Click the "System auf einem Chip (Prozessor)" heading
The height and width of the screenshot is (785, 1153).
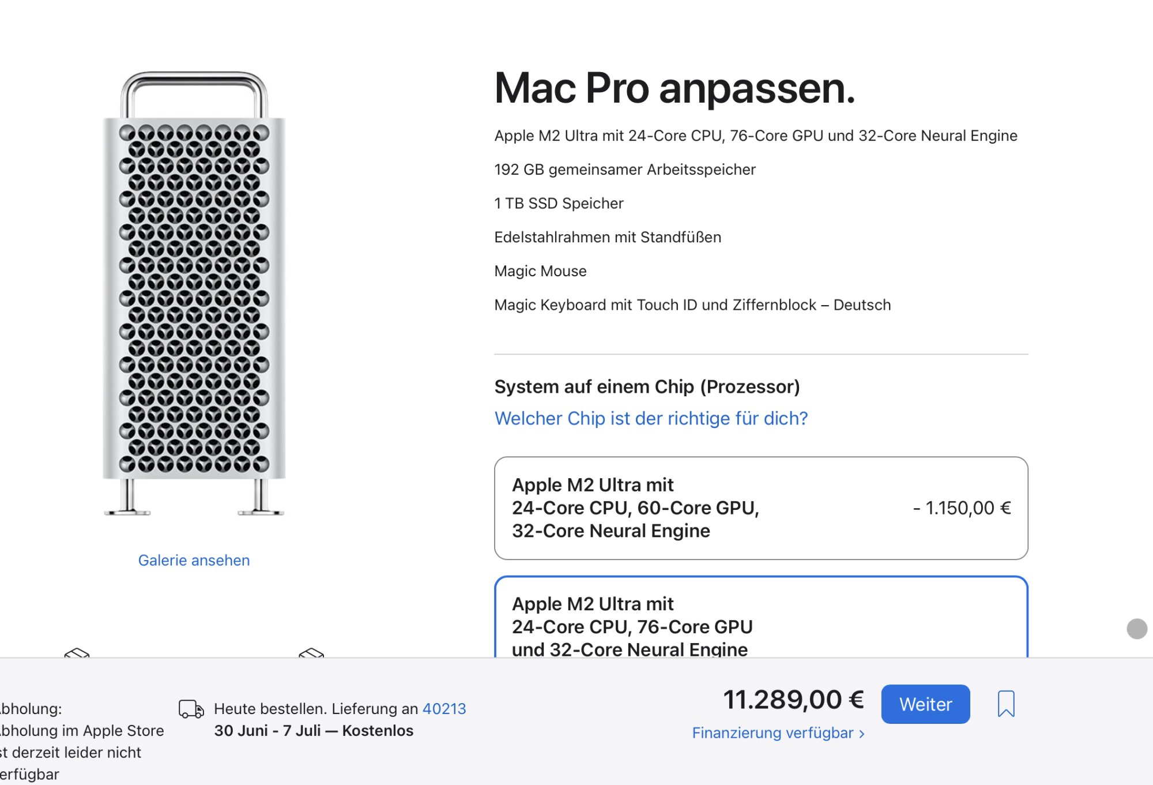point(647,386)
